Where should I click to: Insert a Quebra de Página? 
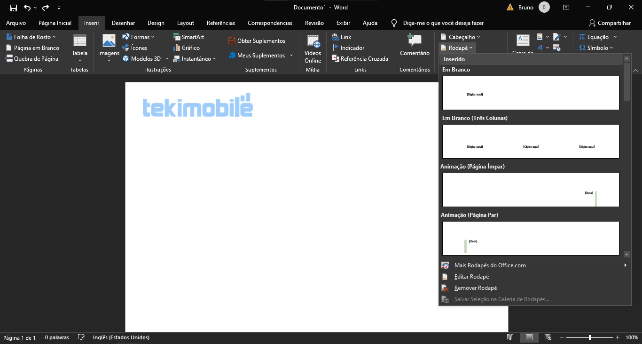[x=32, y=58]
